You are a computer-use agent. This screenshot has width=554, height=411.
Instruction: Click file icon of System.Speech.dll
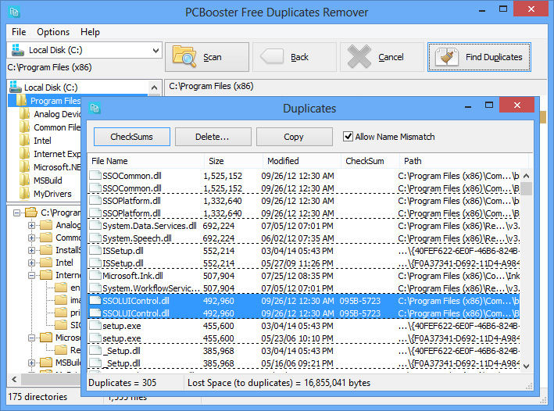[95, 238]
